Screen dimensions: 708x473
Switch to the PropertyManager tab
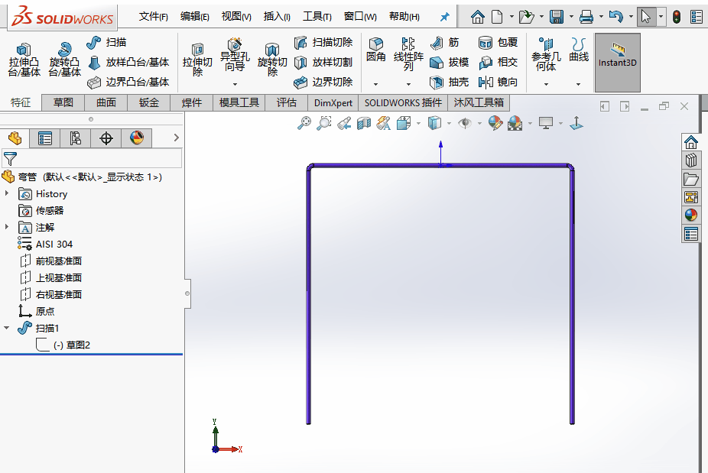pos(44,138)
